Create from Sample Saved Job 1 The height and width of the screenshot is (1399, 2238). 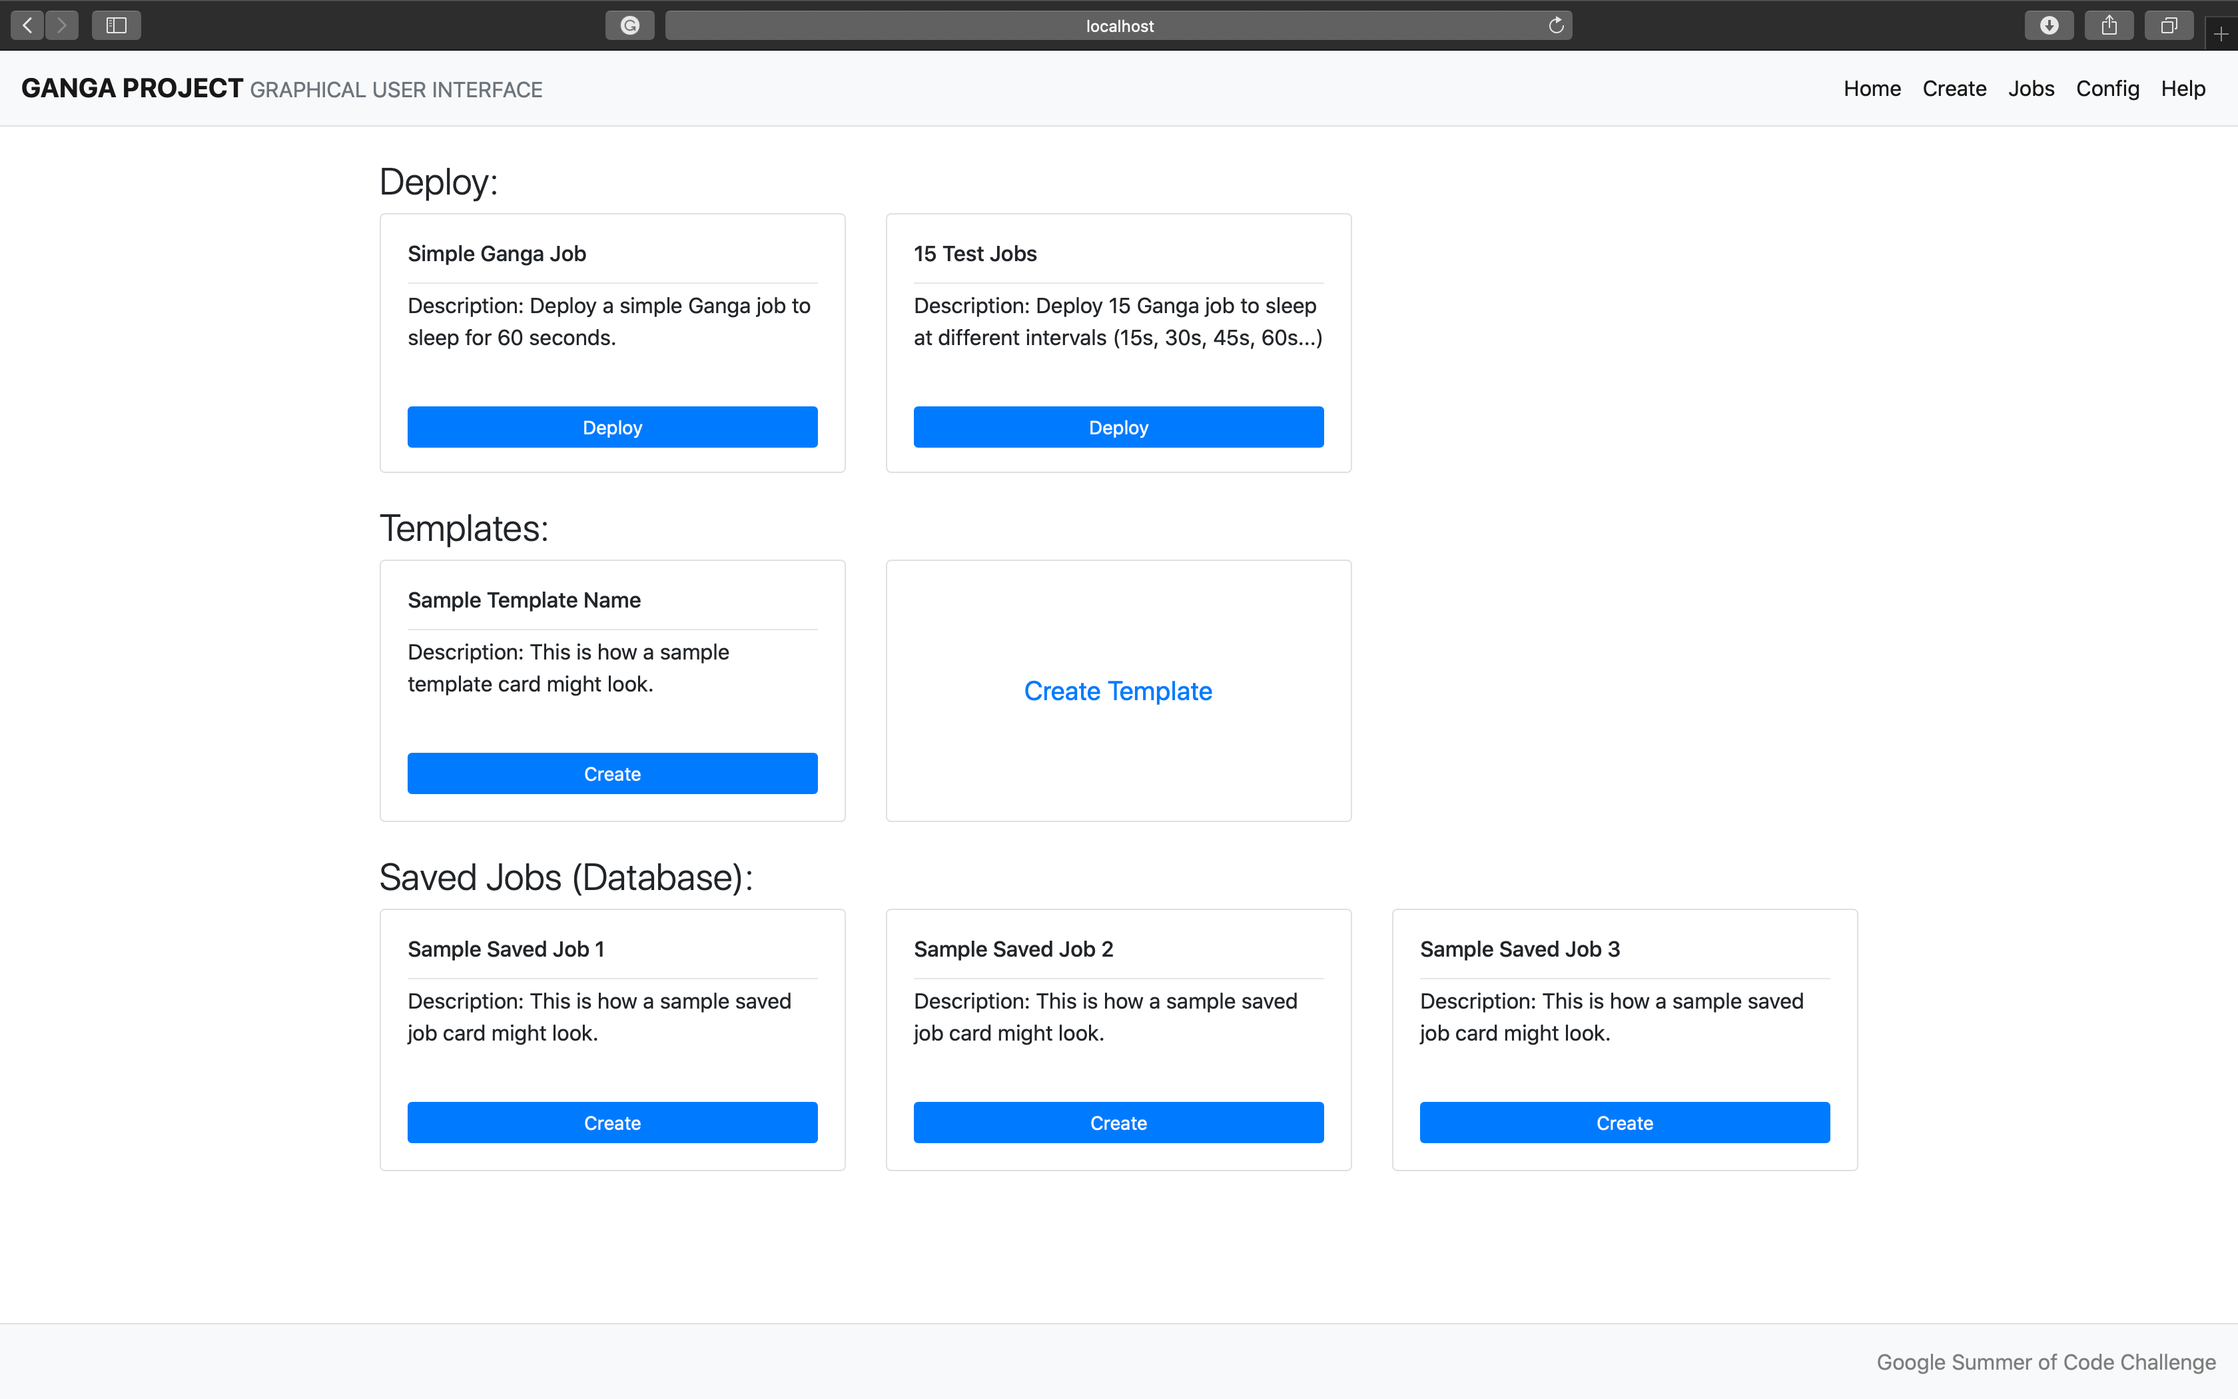pos(612,1123)
